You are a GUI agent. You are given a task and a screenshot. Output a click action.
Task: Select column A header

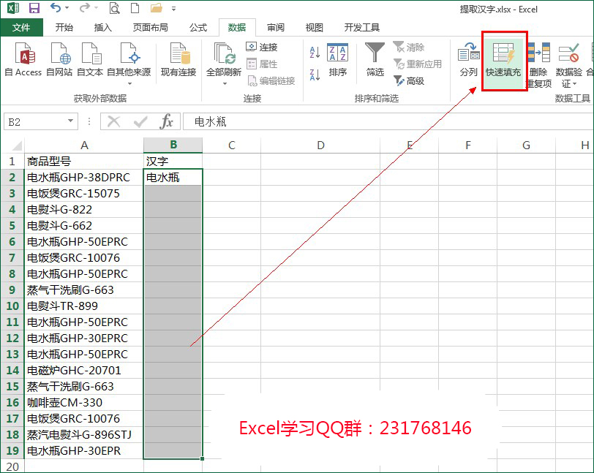pyautogui.click(x=84, y=145)
